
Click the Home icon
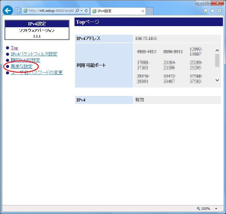[x=205, y=10]
